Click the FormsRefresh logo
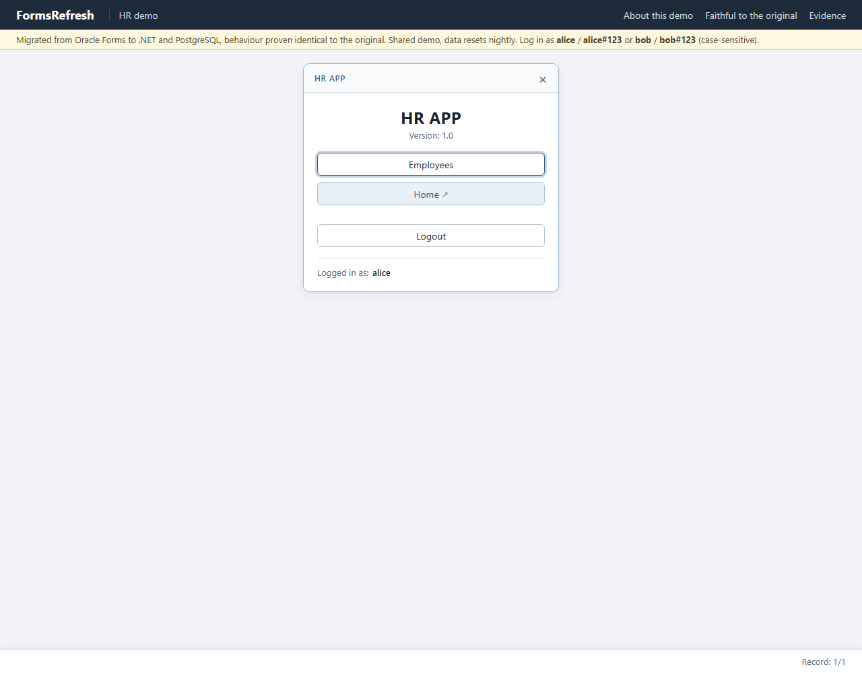 click(x=55, y=15)
